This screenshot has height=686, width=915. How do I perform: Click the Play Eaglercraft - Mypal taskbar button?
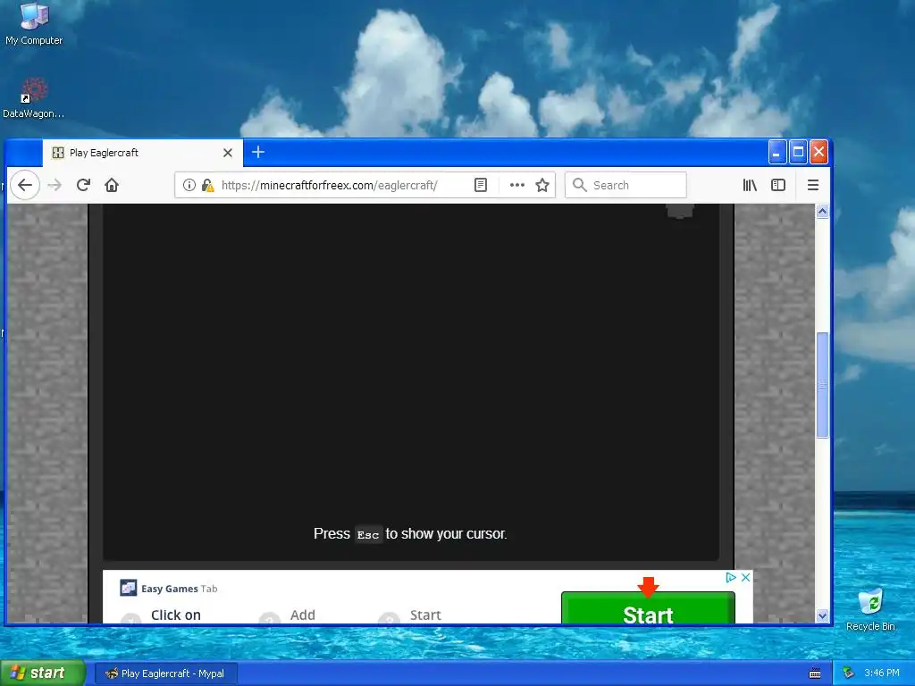[x=165, y=673]
